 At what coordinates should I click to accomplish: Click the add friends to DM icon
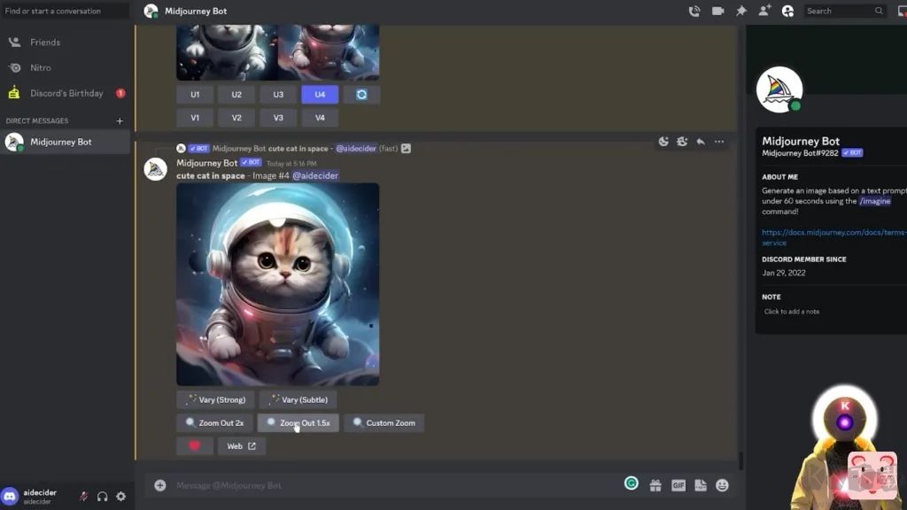(764, 12)
